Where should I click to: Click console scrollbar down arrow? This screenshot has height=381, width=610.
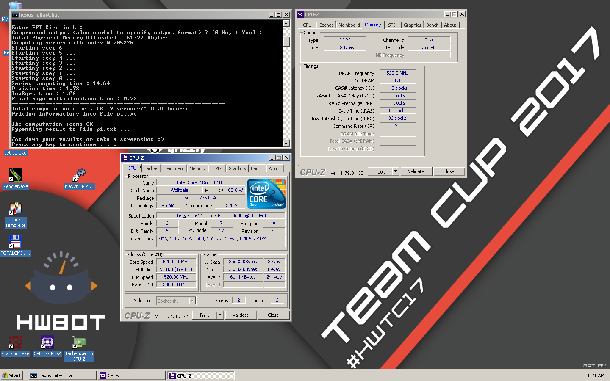(286, 144)
